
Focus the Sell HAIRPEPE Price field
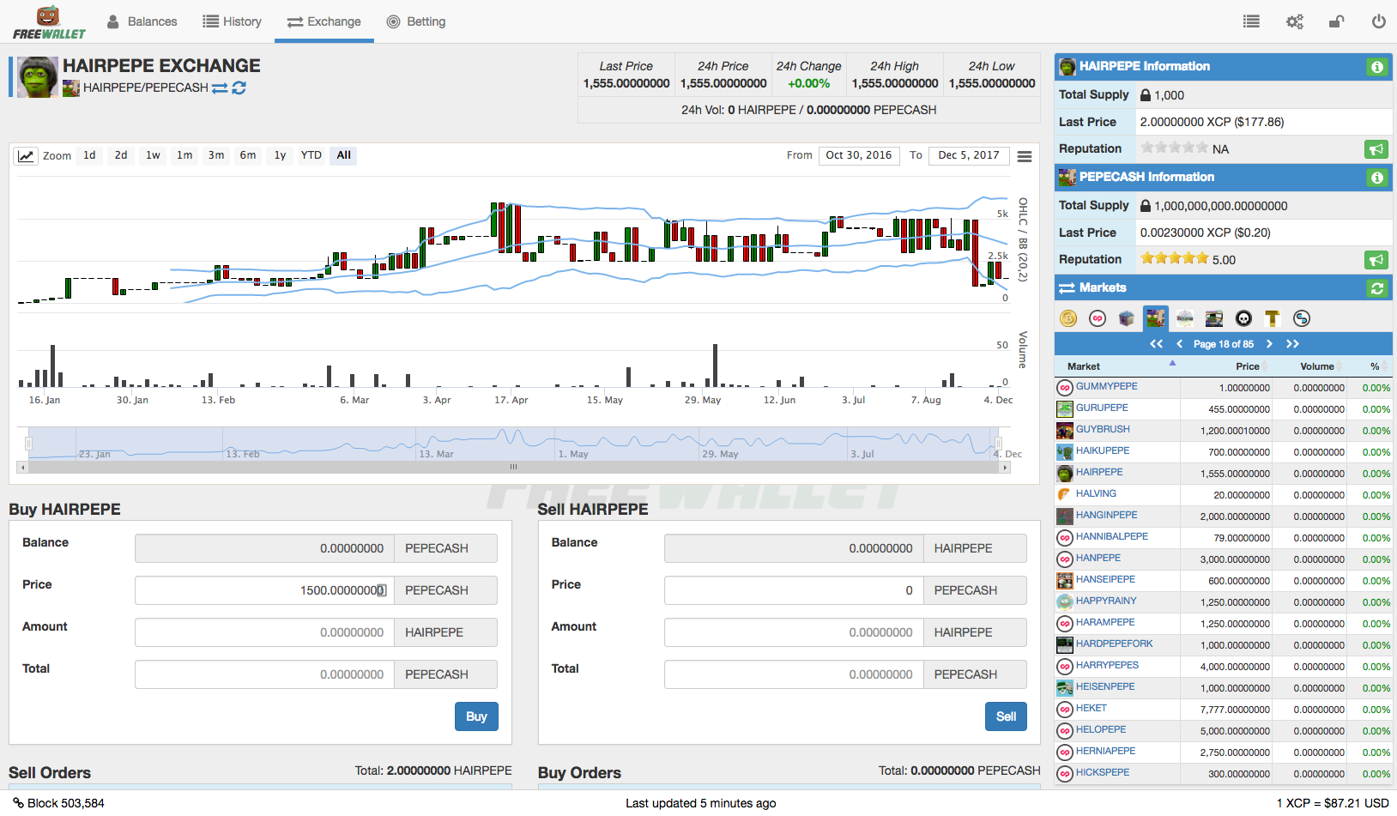coord(794,590)
